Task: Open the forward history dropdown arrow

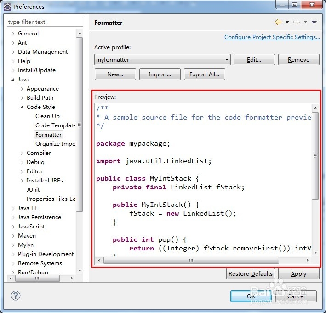Action: tap(305, 22)
